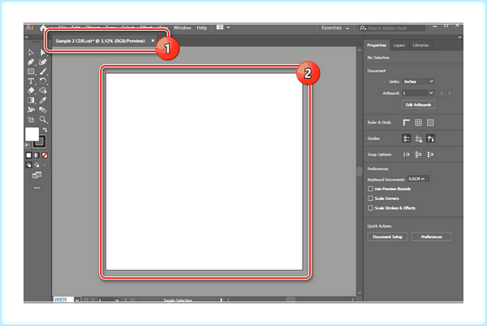Select the Rotate tool
The width and height of the screenshot is (487, 326).
(43, 81)
